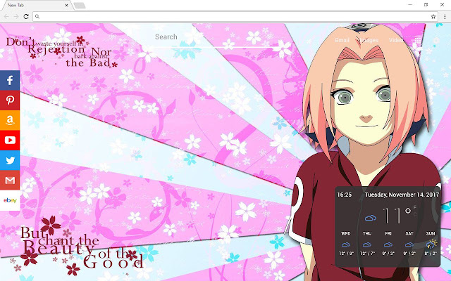Click the FRI day label
The width and height of the screenshot is (451, 281).
(388, 234)
